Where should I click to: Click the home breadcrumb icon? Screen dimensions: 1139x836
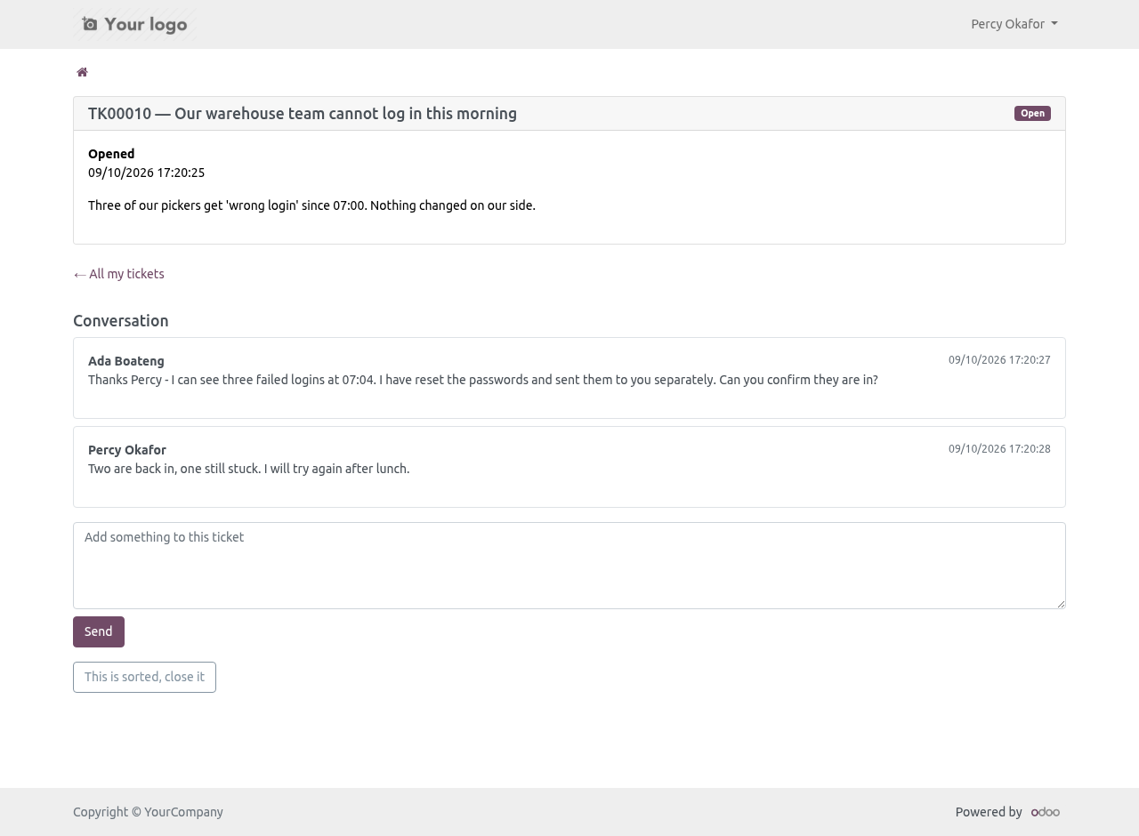pos(82,72)
